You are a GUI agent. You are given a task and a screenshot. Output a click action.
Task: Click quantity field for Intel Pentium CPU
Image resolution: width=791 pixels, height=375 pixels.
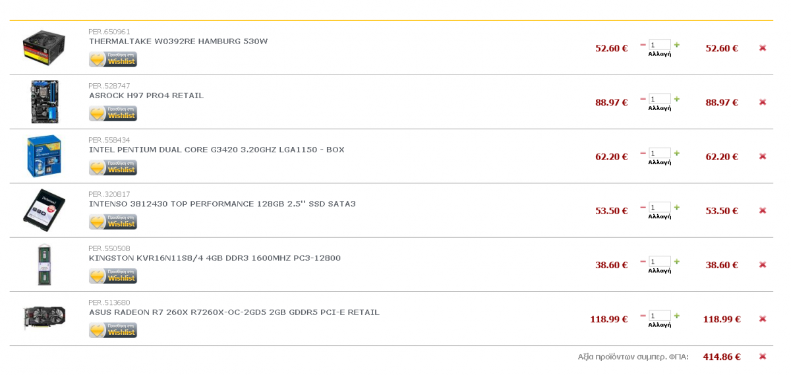(x=660, y=154)
